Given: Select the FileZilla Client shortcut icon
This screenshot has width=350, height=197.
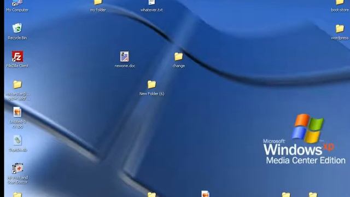Looking at the screenshot, I should 17,56.
